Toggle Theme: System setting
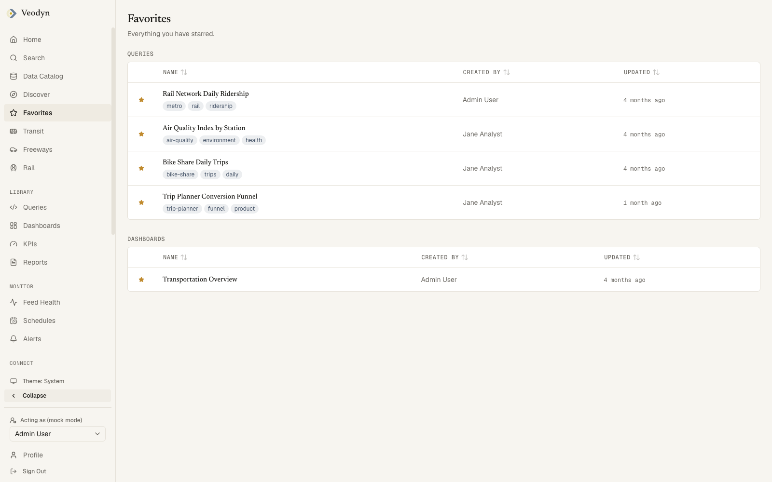 click(x=57, y=381)
